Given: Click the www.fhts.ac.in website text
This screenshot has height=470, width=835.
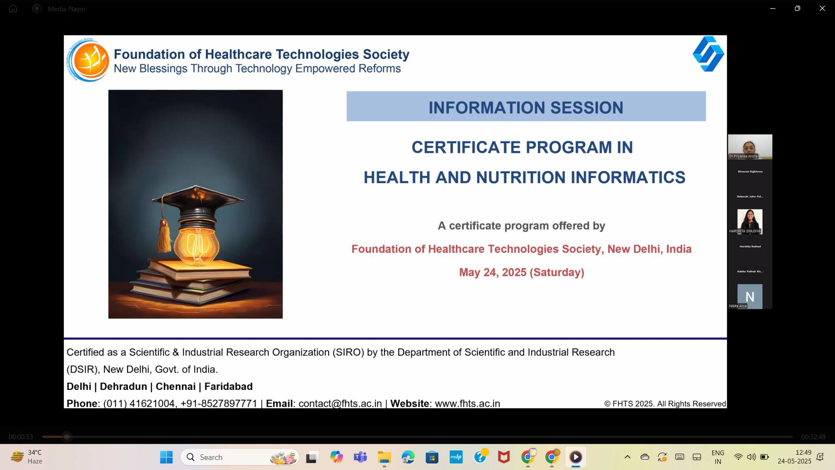Looking at the screenshot, I should pos(468,403).
